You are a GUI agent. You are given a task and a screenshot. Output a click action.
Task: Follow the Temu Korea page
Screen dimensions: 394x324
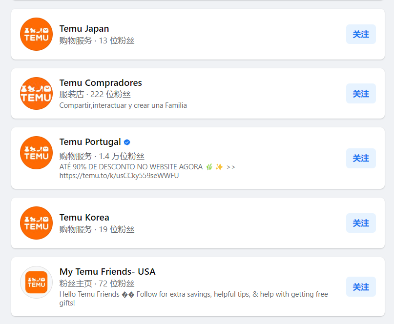(361, 223)
